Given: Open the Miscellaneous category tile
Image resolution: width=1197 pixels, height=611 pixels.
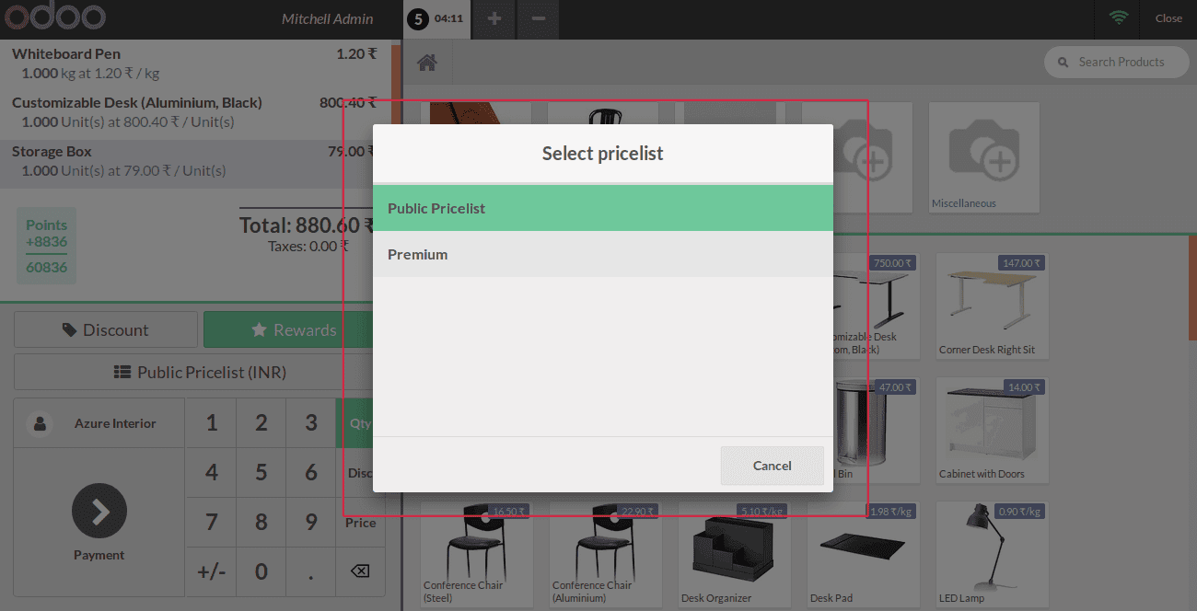Looking at the screenshot, I should coord(984,157).
